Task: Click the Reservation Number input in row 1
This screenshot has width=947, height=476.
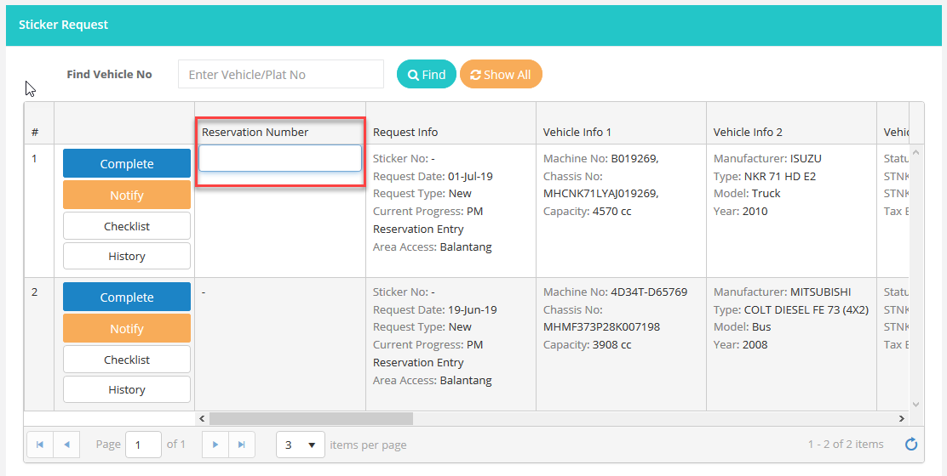Action: (280, 158)
